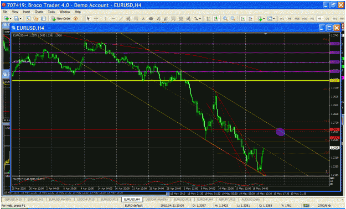
Task: Switch to the USDCHF,Monthly chart tab
Action: [157, 200]
